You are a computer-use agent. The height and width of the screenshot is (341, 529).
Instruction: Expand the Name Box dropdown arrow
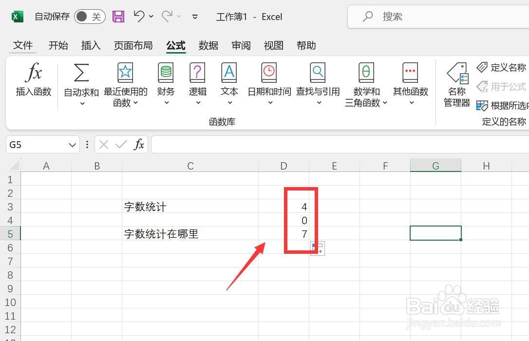click(x=72, y=145)
